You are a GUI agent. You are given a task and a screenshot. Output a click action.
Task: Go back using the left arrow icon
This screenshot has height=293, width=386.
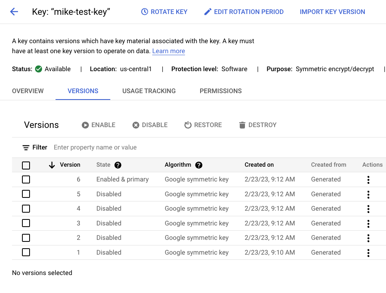pos(14,12)
